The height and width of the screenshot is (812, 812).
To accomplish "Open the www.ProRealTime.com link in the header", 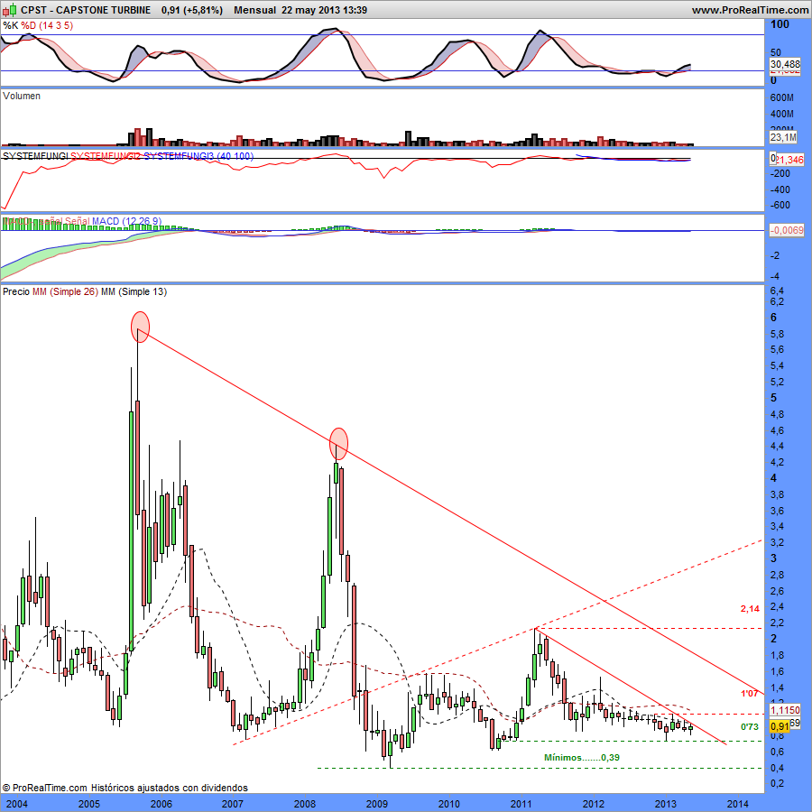I will 750,10.
